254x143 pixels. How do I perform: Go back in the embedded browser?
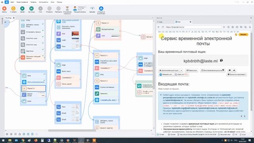click(x=159, y=27)
